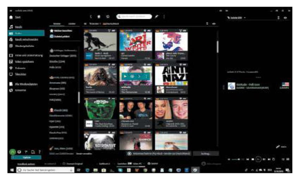Viewport: 300px width, 180px height.
Task: Click the eye icon in the player panel header
Action: tap(285, 18)
